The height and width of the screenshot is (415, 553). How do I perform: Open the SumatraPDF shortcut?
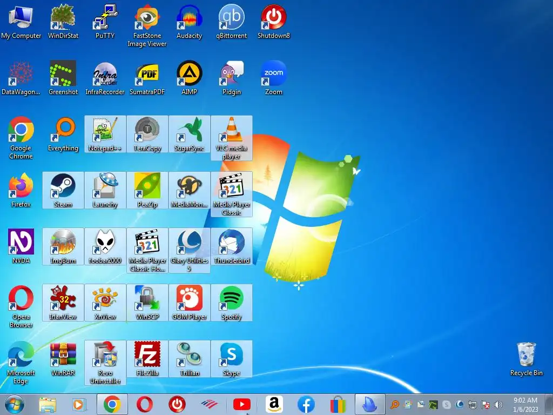tap(147, 78)
